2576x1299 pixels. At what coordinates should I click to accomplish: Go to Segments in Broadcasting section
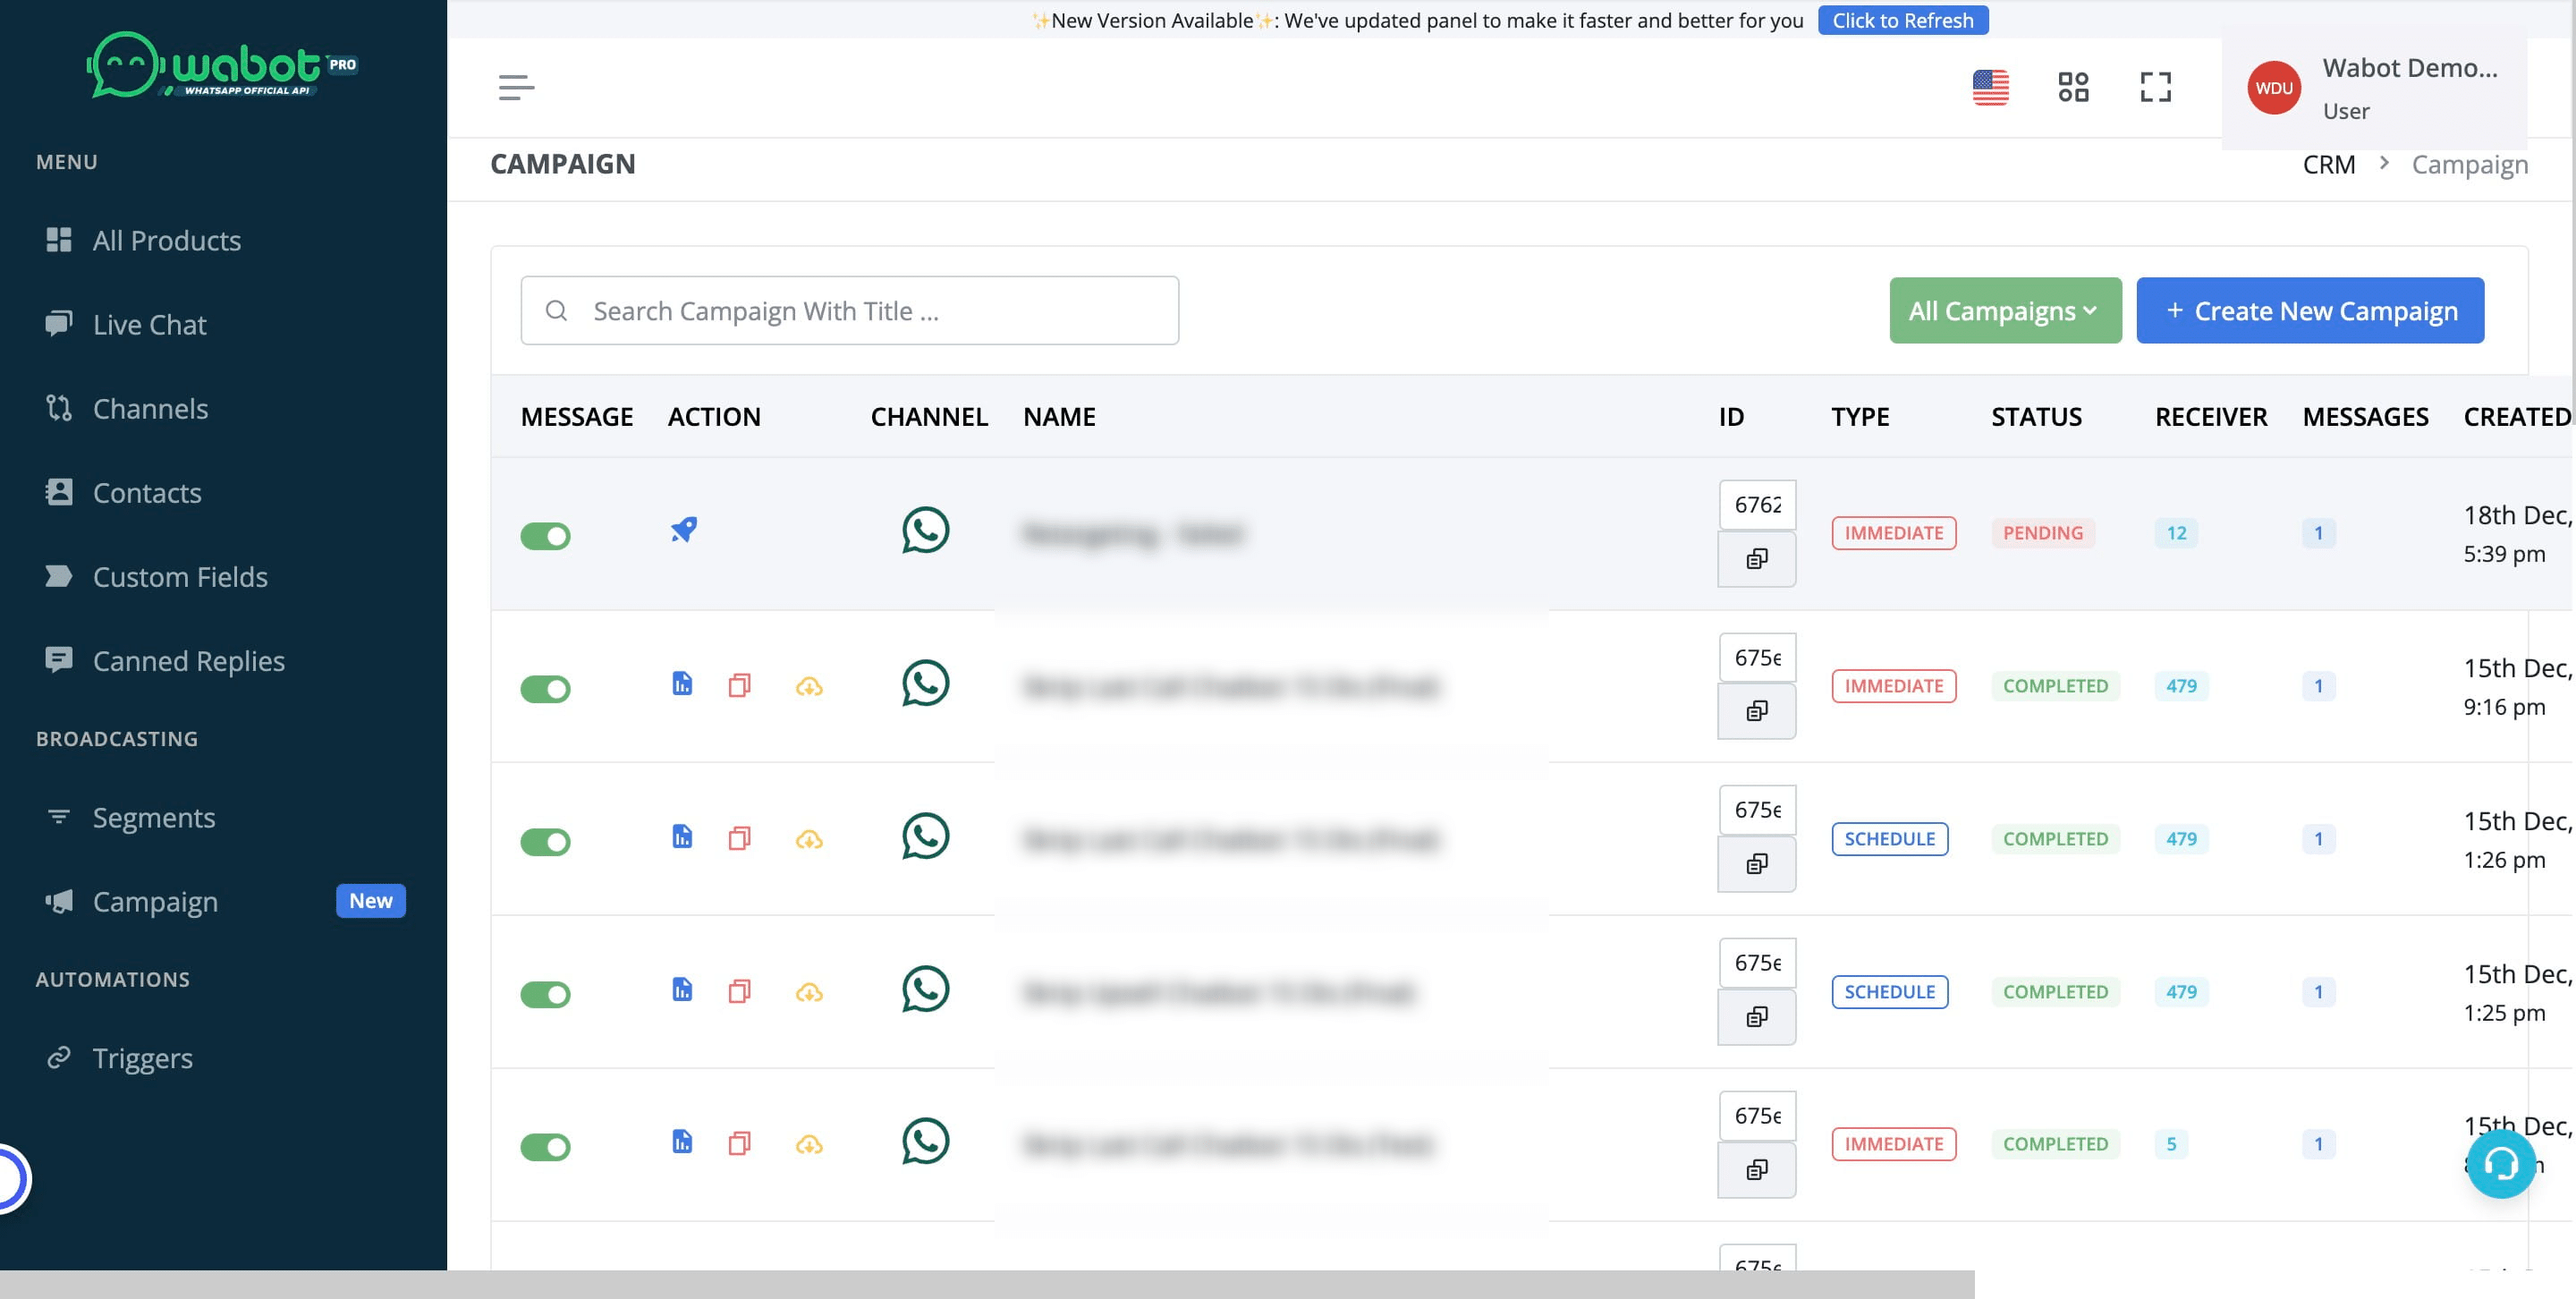(154, 818)
